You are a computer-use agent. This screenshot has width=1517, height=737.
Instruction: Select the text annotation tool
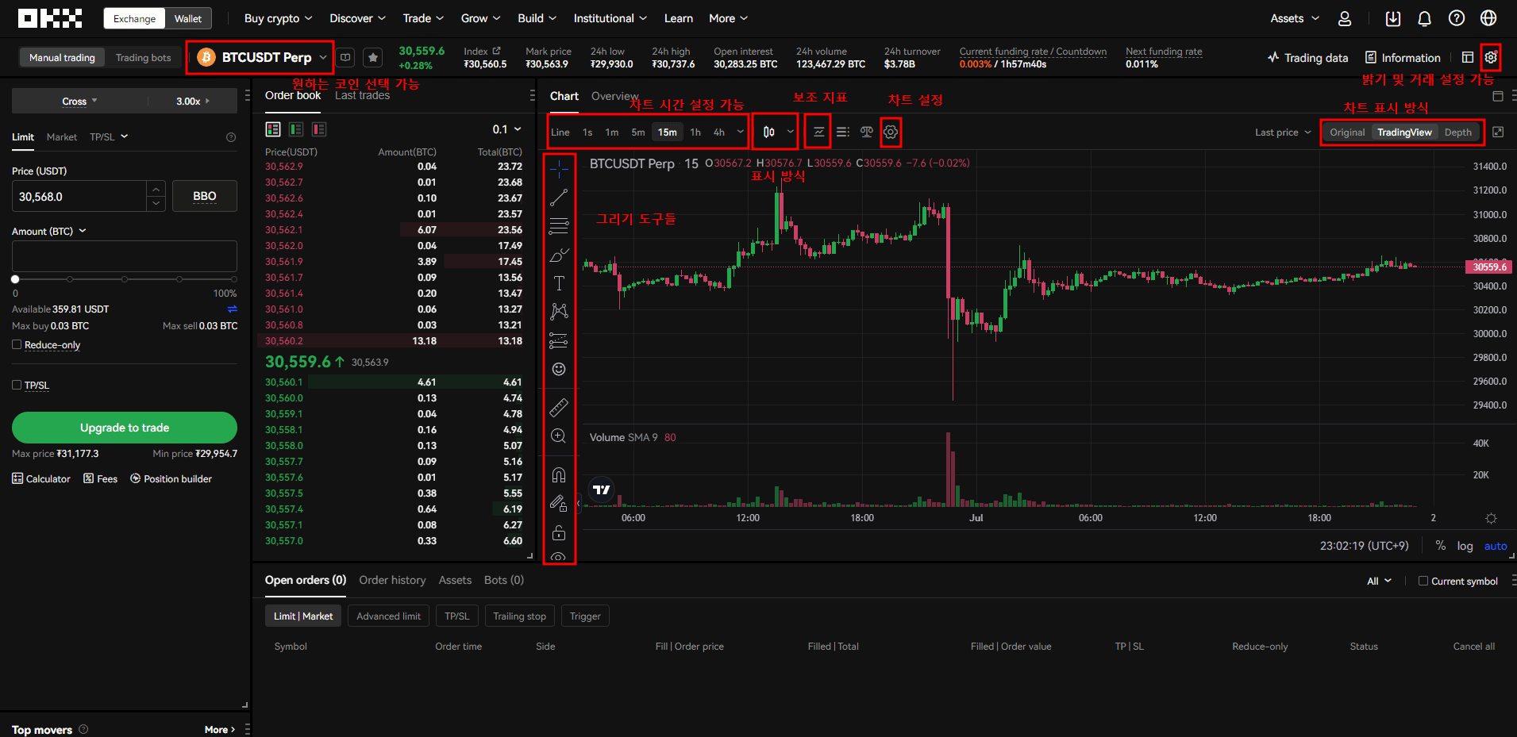[559, 283]
